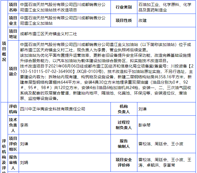Select the 报告编制人 label cell
197x173 pixels.
tap(124, 144)
